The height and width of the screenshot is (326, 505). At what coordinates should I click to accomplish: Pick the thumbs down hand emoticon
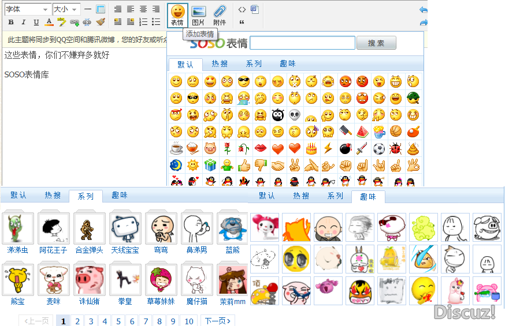261,165
